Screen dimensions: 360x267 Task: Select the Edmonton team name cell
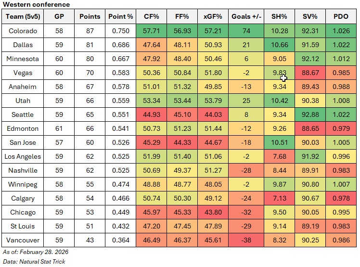(x=23, y=128)
